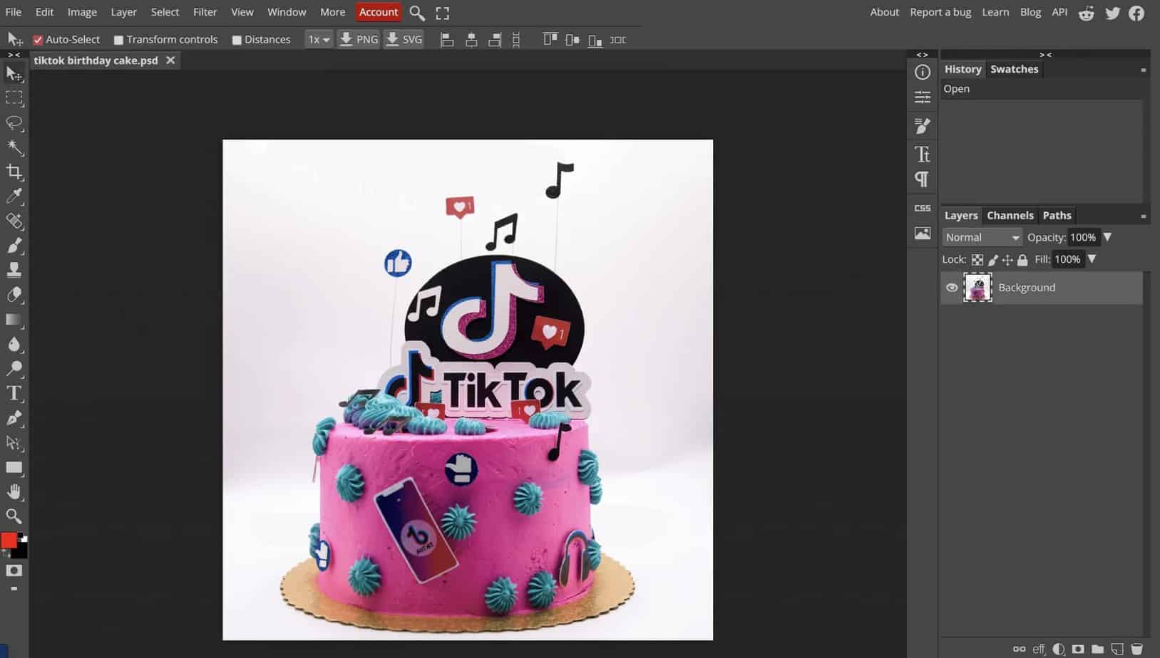Select the Dodge tool
Viewport: 1160px width, 658px height.
tap(14, 369)
